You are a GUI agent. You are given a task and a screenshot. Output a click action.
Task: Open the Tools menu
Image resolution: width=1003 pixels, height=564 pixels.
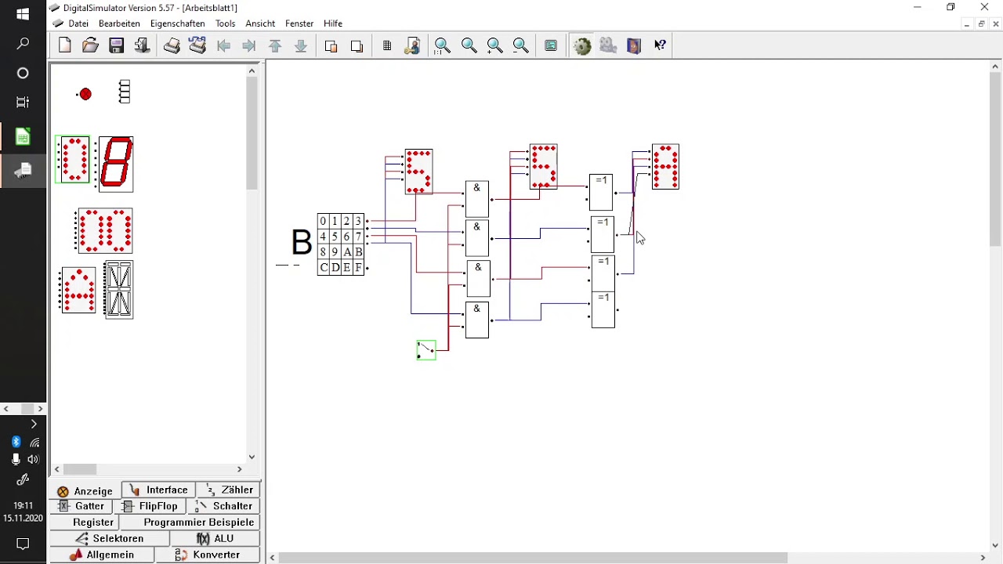[x=226, y=23]
